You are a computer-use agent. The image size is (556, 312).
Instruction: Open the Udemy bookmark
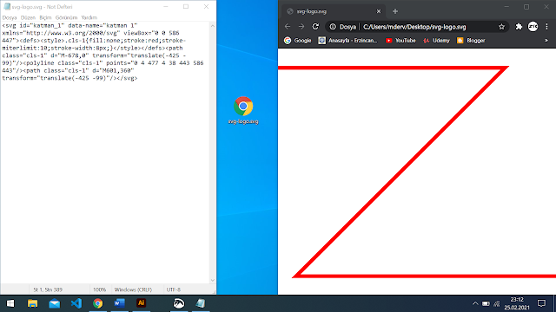coord(436,41)
